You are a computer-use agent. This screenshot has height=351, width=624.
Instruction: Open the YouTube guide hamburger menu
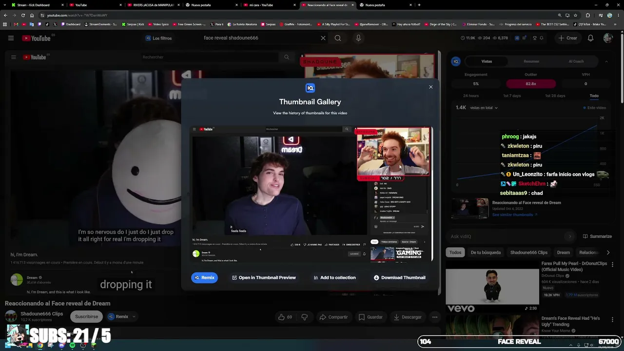(11, 38)
